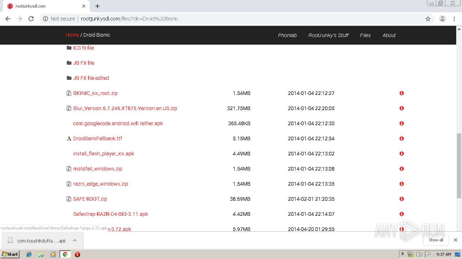Click Show all downloads button
462x259 pixels.
(x=436, y=240)
